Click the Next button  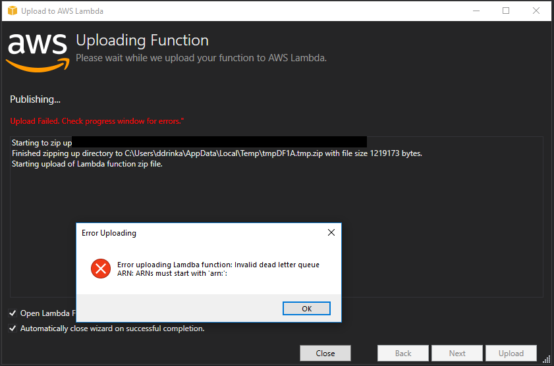(x=457, y=353)
